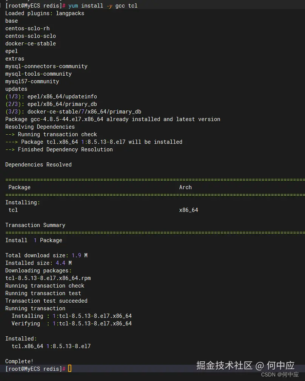The width and height of the screenshot is (305, 381).
Task: Click the 'Installed:' result heading
Action: click(x=21, y=339)
